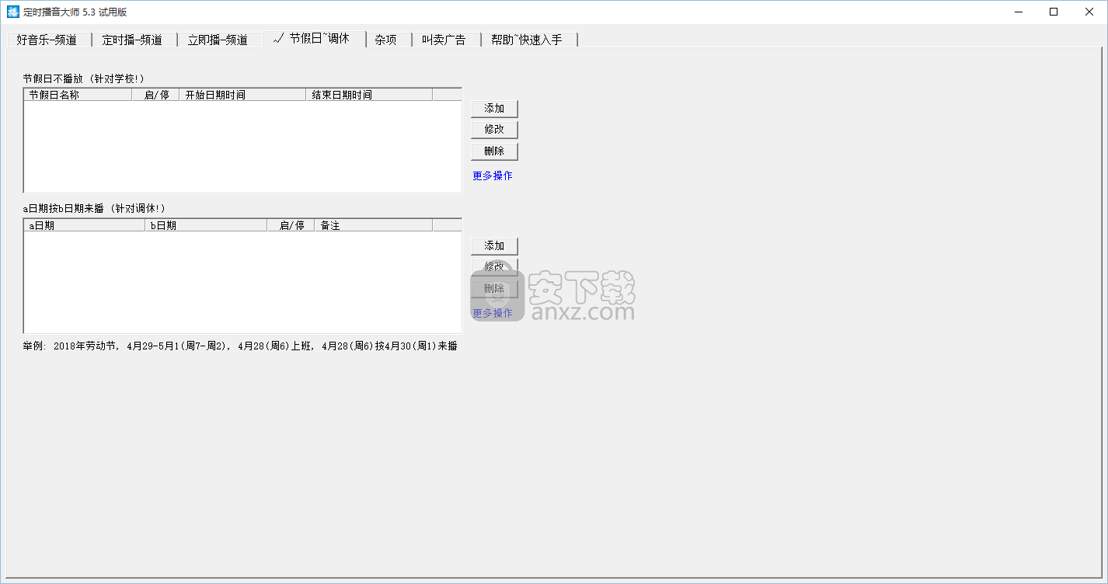This screenshot has width=1108, height=584.
Task: Click the b日期 column header
Action: tap(207, 225)
